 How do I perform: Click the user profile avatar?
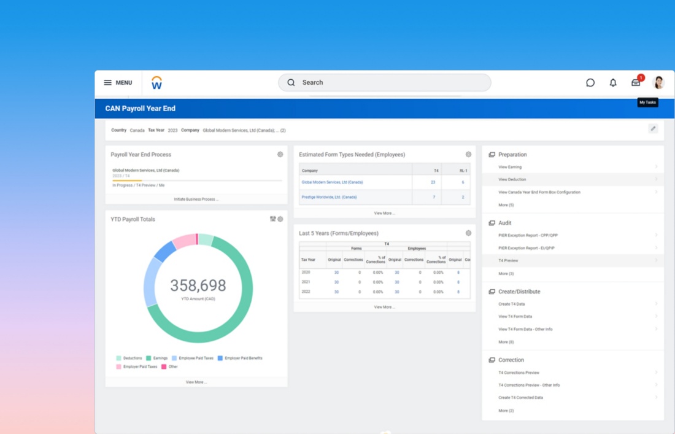[659, 83]
